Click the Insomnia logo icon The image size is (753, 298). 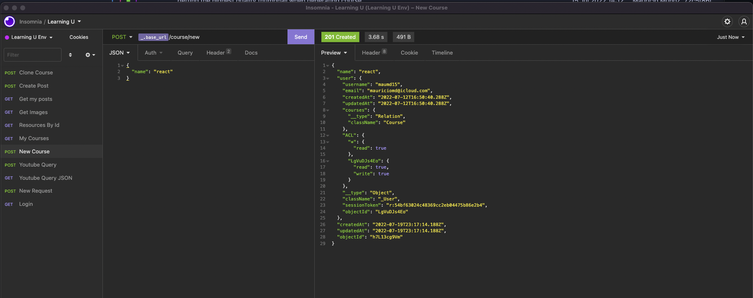point(10,21)
